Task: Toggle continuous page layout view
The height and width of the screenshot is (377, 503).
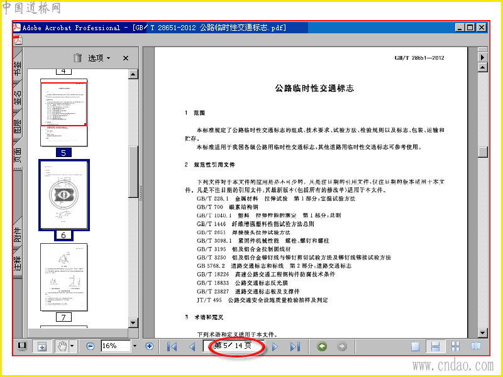Action: [x=435, y=347]
